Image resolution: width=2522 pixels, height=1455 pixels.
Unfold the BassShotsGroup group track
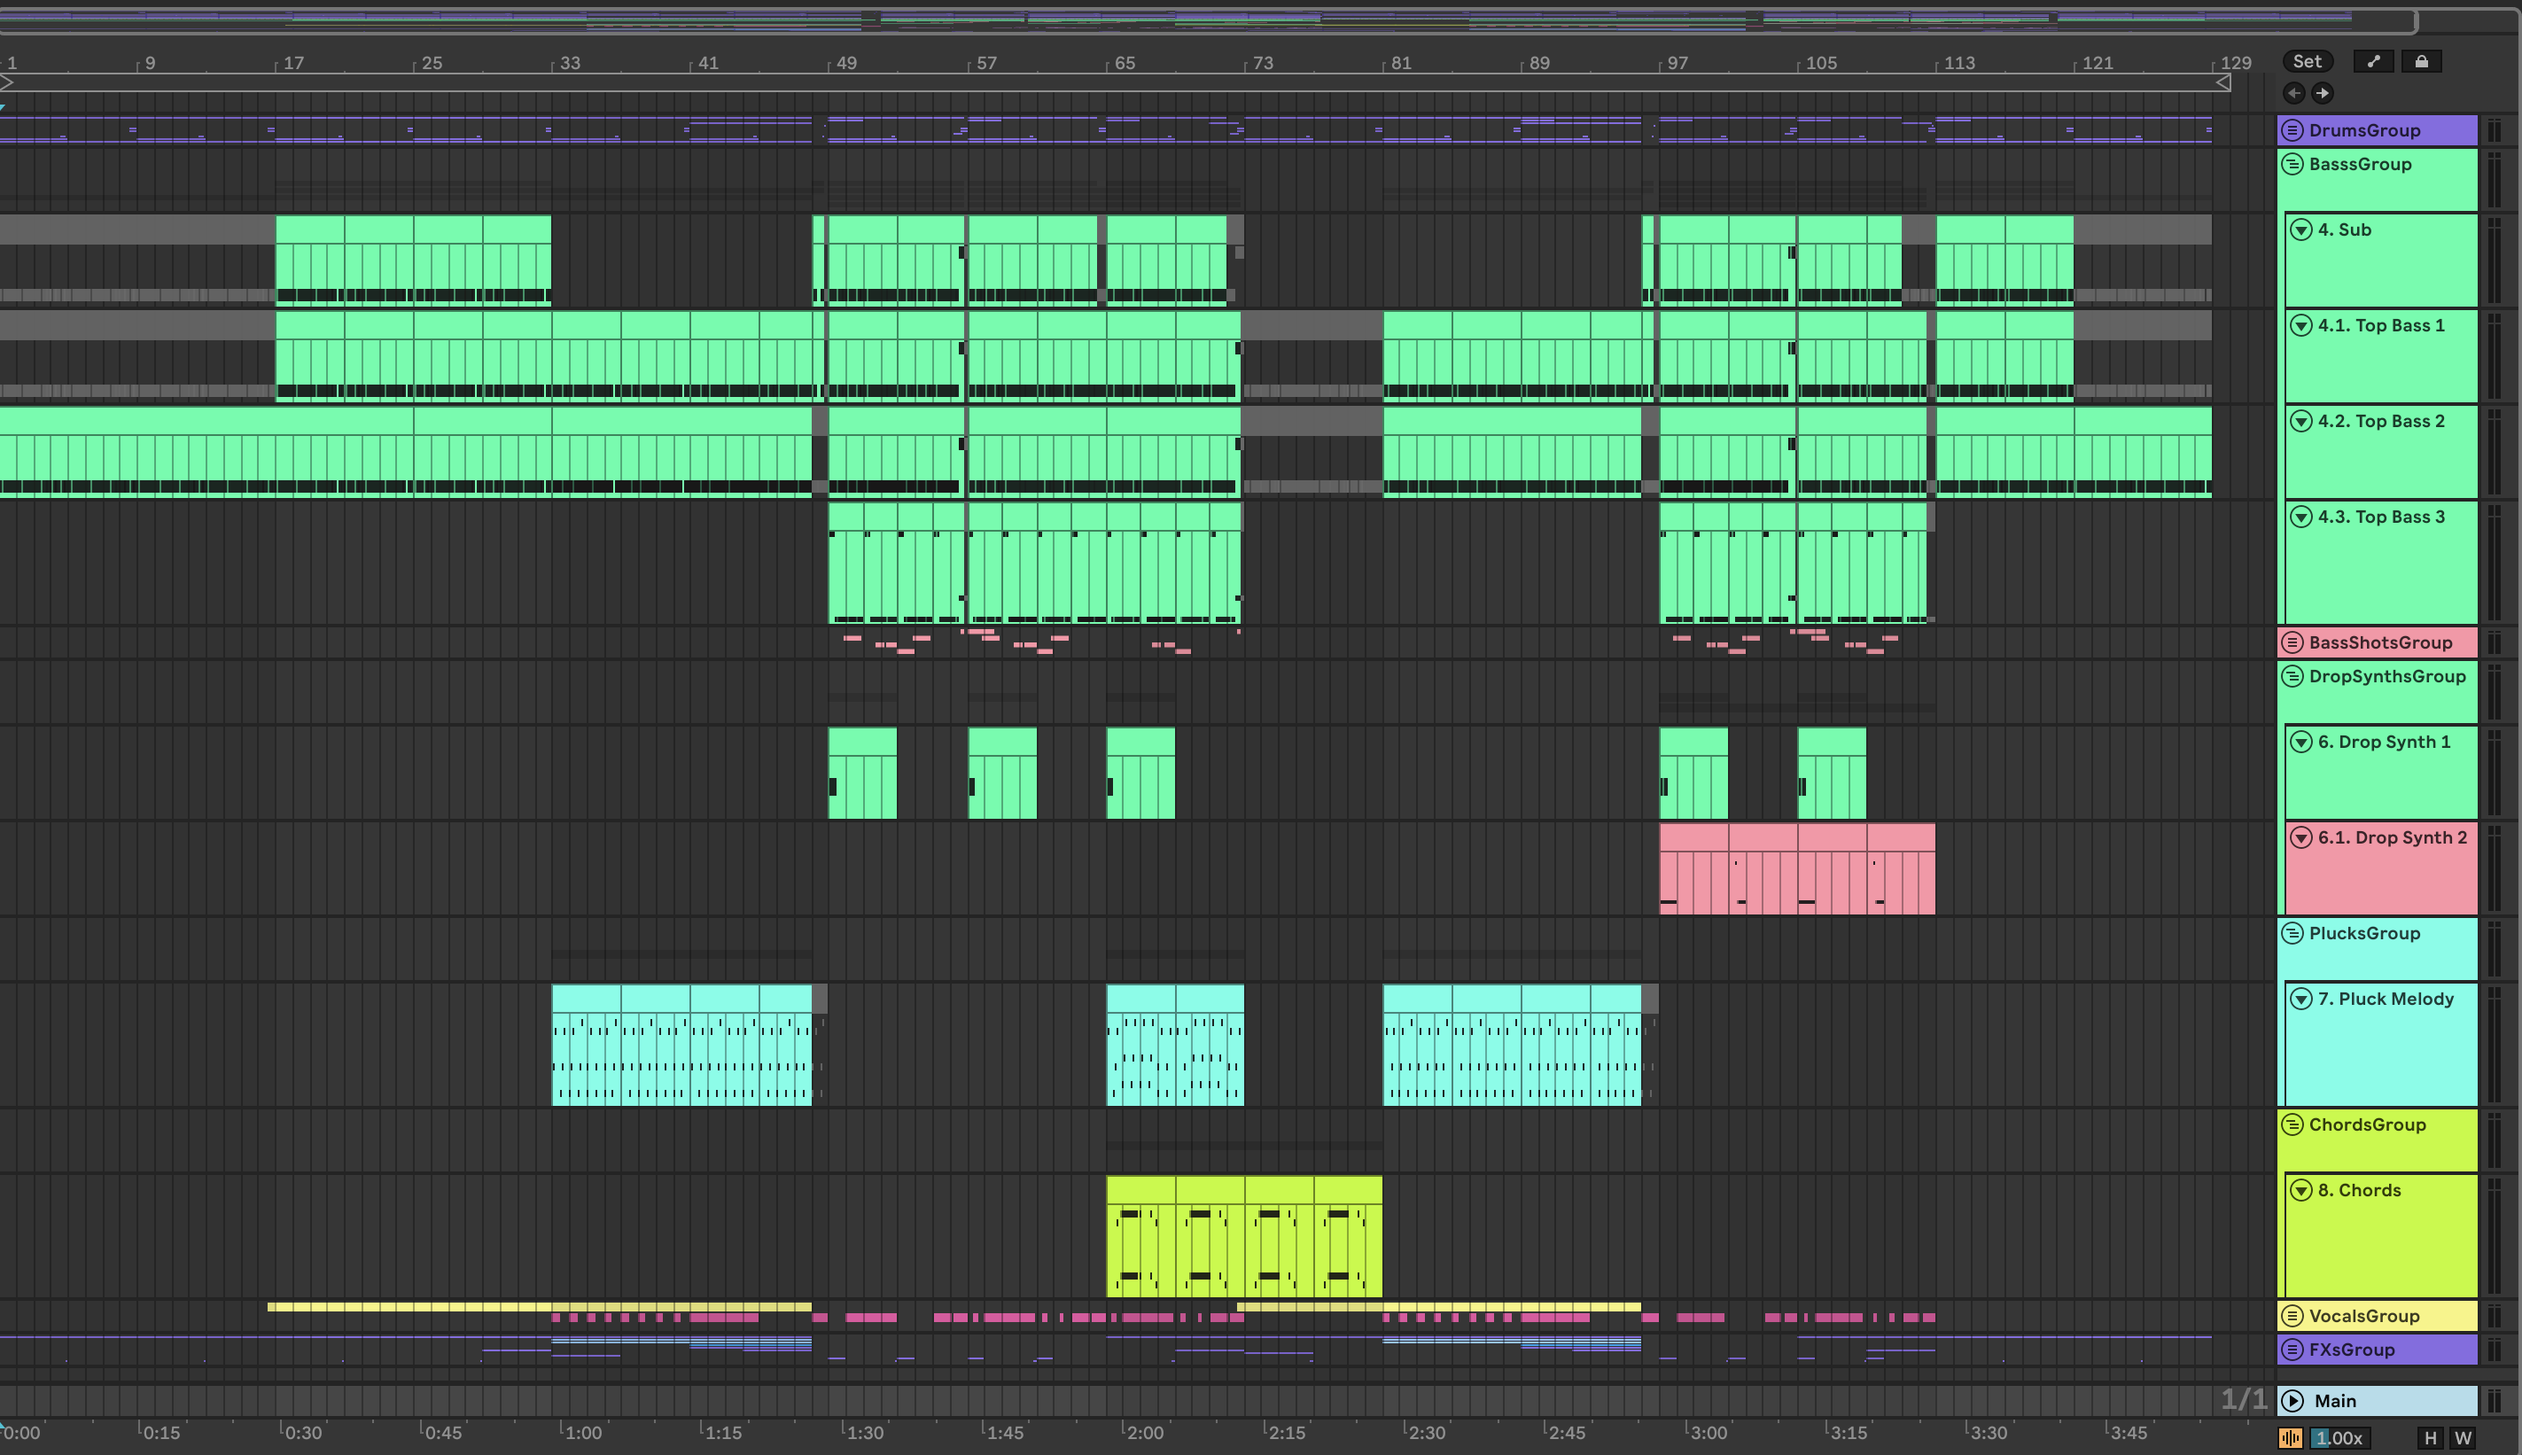[2293, 642]
